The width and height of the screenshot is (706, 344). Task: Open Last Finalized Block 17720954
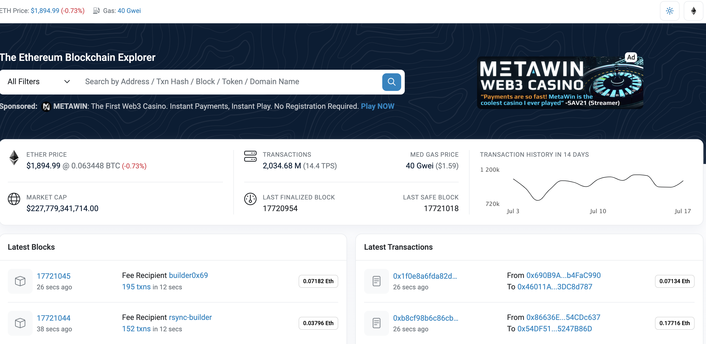(280, 209)
